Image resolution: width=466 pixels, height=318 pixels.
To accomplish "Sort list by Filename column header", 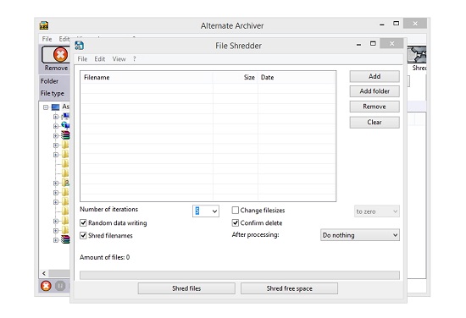I will (x=147, y=78).
